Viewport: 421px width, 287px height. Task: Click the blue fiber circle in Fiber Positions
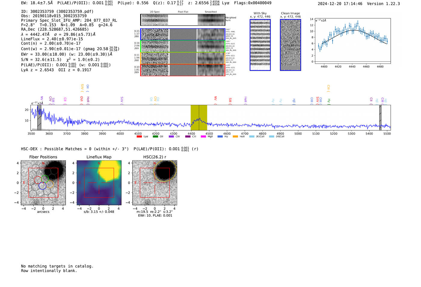click(42, 186)
